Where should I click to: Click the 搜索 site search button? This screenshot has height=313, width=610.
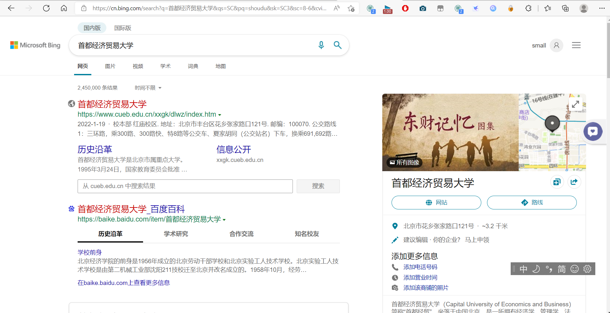click(x=318, y=186)
